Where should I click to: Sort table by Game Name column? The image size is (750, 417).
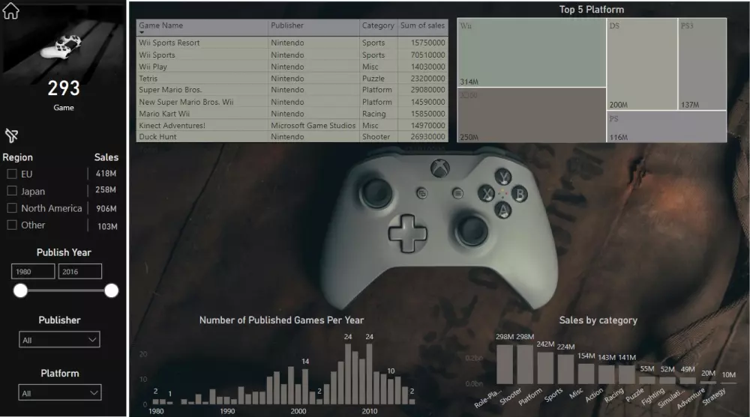pyautogui.click(x=161, y=25)
